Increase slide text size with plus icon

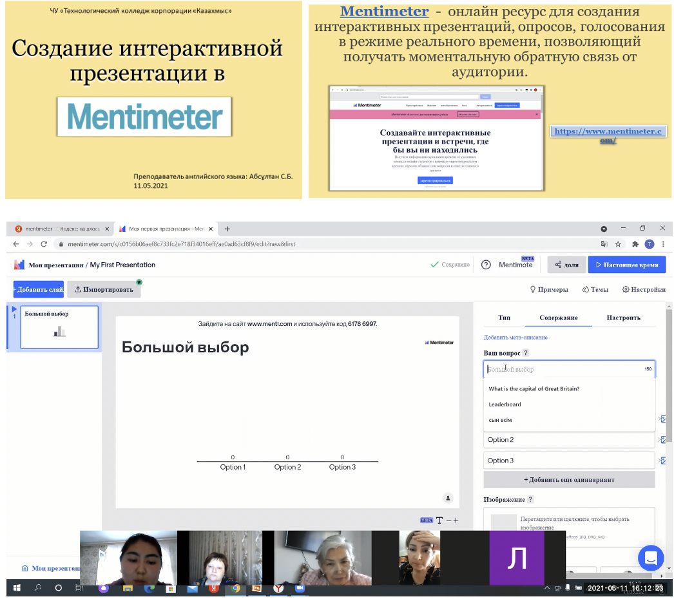coord(456,520)
